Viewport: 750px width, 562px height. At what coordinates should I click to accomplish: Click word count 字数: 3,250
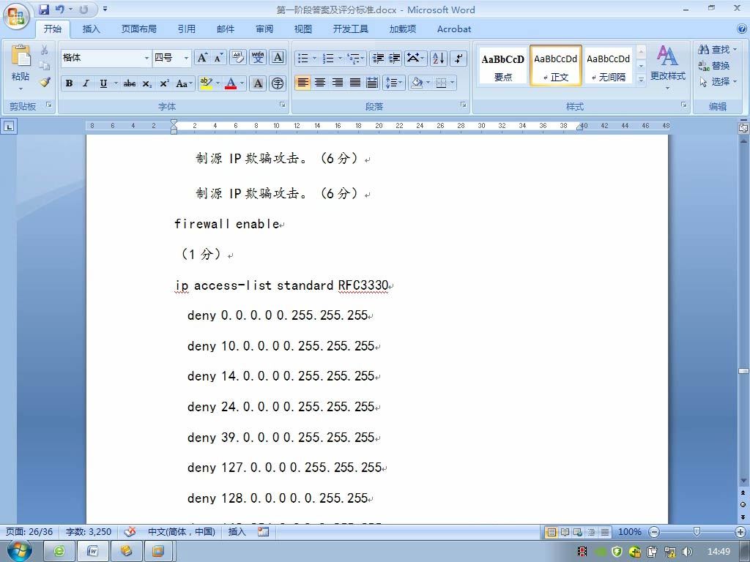point(89,531)
